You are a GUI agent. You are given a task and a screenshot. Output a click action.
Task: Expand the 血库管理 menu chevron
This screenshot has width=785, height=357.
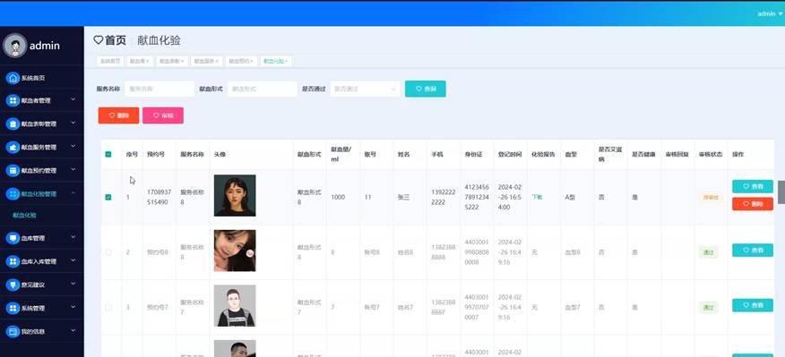(73, 237)
